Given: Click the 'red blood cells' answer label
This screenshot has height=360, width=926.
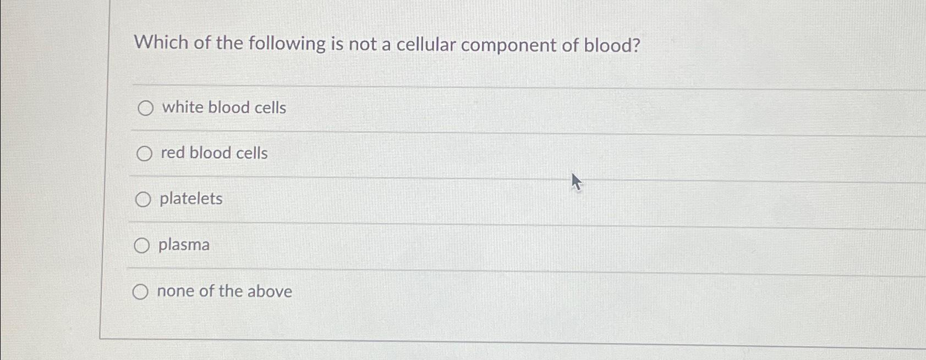Looking at the screenshot, I should (213, 154).
